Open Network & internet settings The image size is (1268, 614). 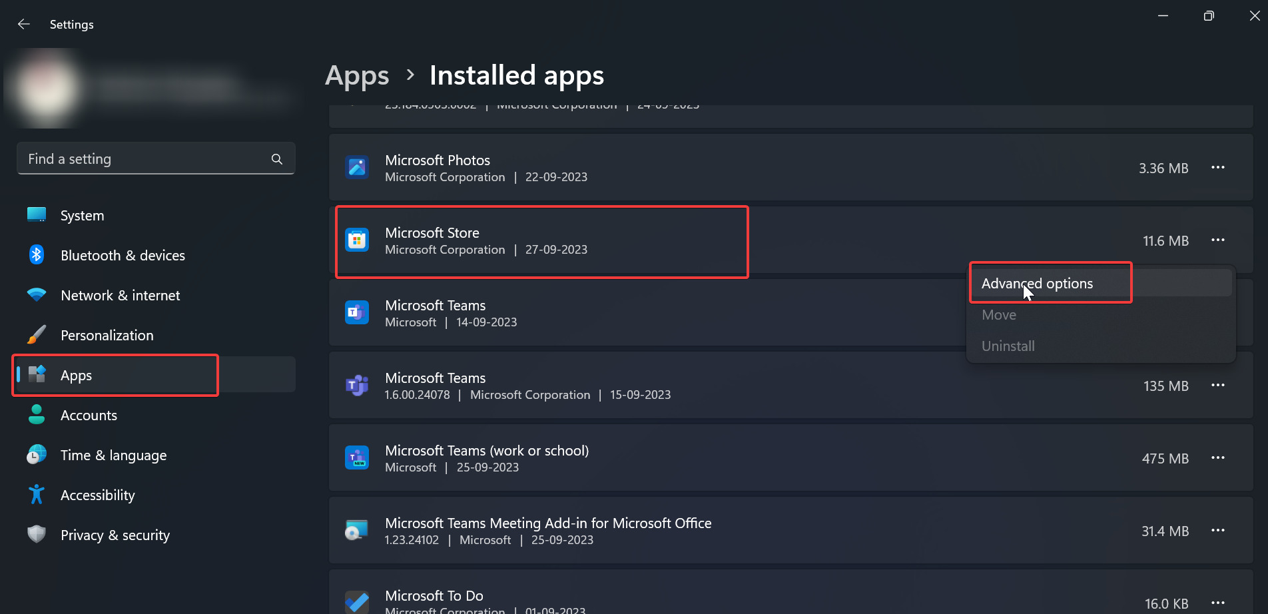tap(156, 295)
